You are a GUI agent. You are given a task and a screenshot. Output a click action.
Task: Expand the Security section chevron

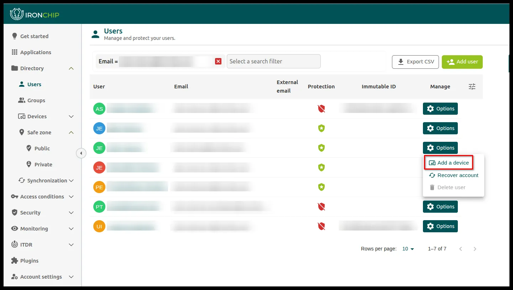tap(71, 213)
